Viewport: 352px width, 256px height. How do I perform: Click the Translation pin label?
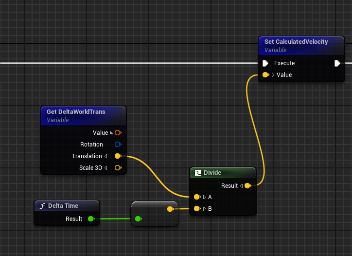(87, 156)
